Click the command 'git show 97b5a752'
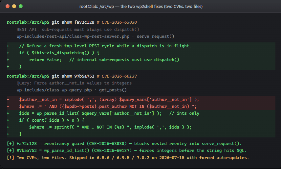The image size is (281, 169). click(x=73, y=76)
